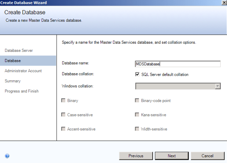Click the Previous button
Viewport: 227px width, 163px height.
pyautogui.click(x=136, y=156)
